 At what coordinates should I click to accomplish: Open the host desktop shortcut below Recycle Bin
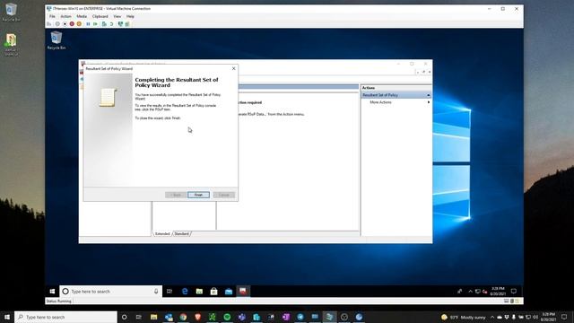pyautogui.click(x=11, y=45)
